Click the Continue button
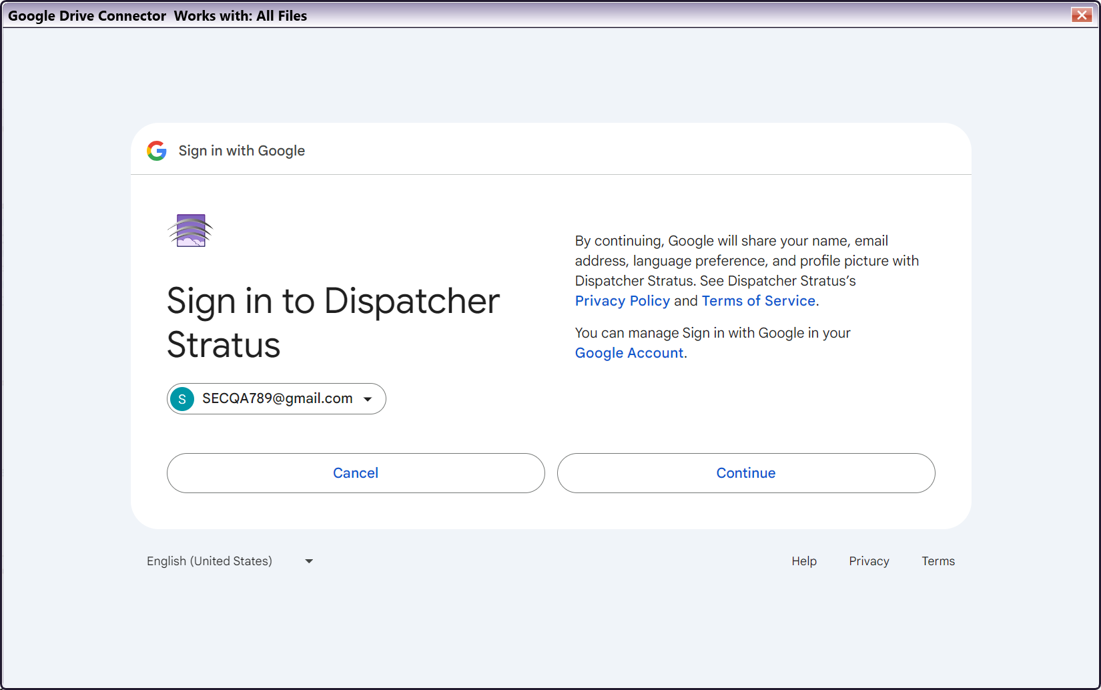The image size is (1101, 690). [746, 473]
